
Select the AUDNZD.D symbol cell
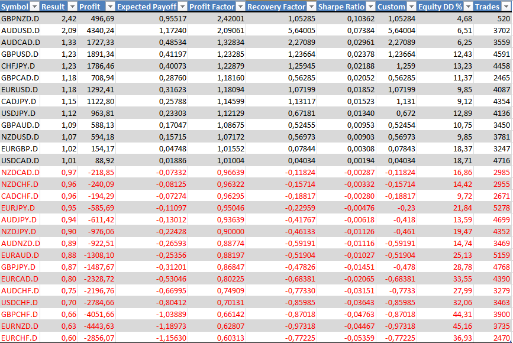point(20,243)
